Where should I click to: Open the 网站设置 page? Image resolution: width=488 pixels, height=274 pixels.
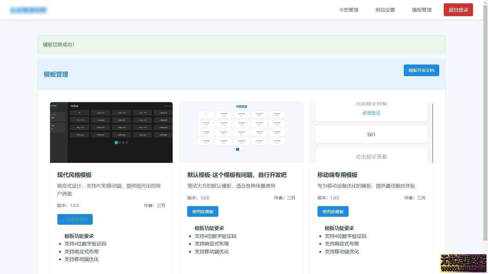pos(385,10)
